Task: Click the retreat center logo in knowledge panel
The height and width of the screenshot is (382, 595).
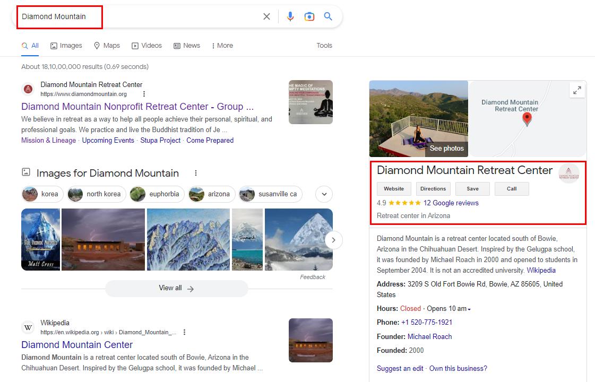Action: click(569, 173)
